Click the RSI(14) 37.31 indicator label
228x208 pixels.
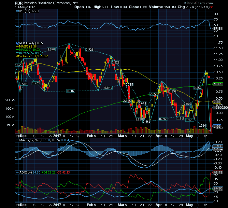coord(29,11)
